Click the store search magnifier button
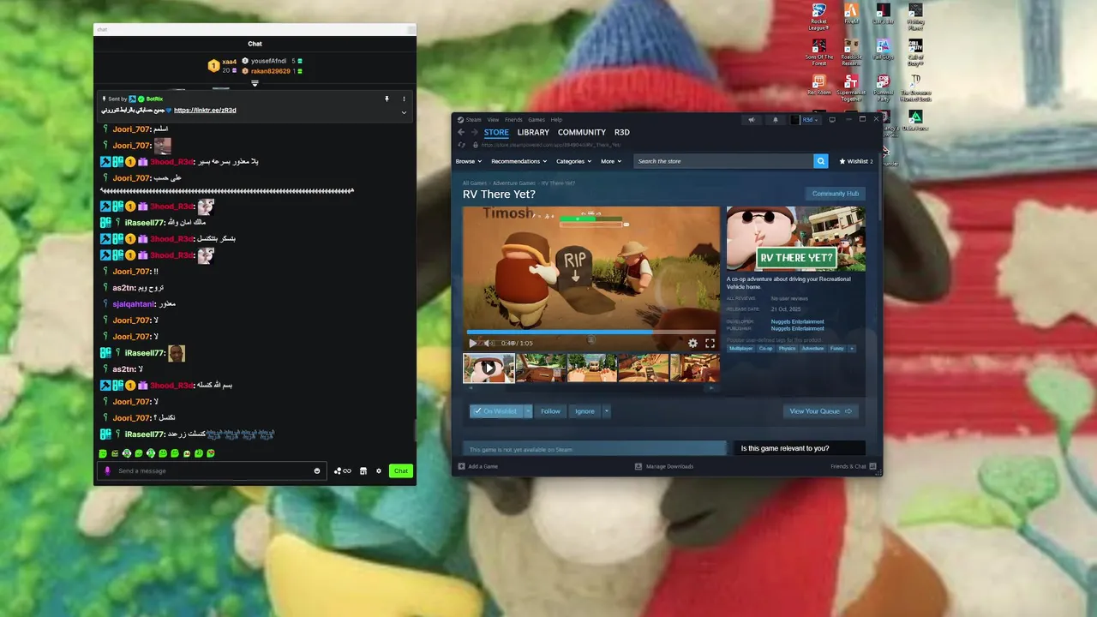 (821, 161)
